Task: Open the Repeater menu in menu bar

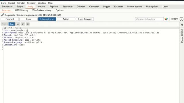Action: (x=31, y=3)
